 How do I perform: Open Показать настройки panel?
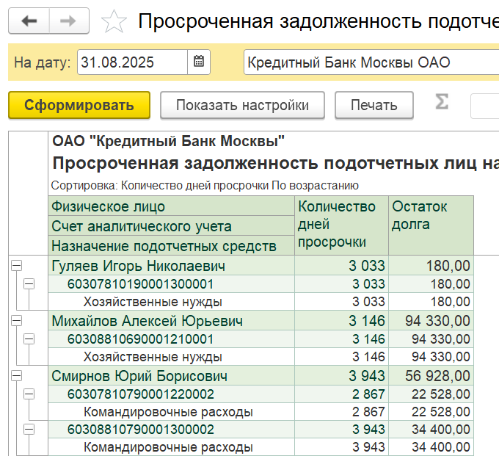click(242, 105)
